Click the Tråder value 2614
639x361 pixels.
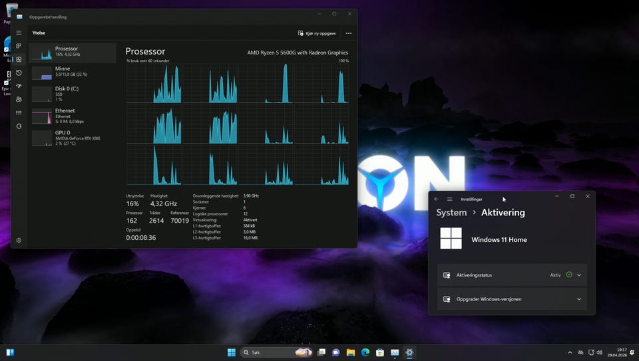click(156, 221)
